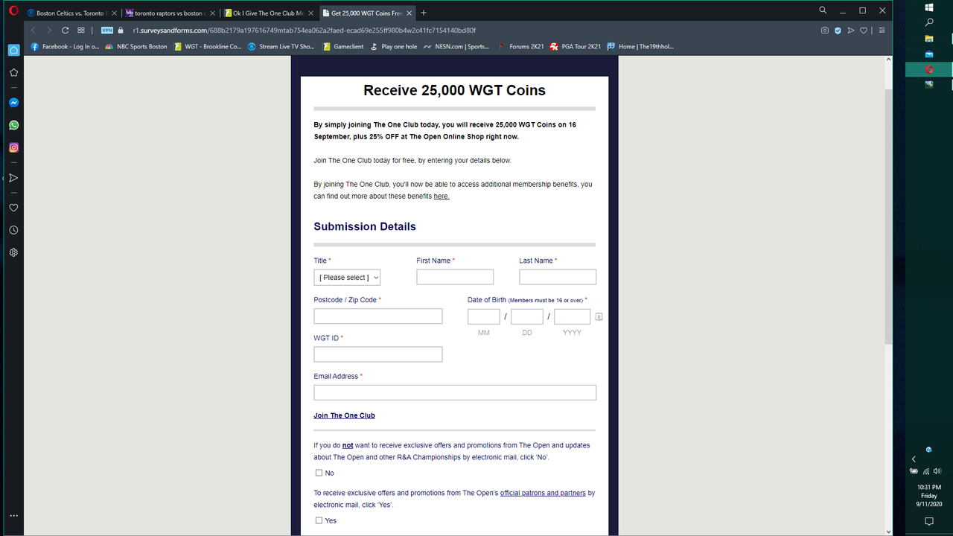
Task: Open Stream Live TV Sho... bookmark
Action: [281, 46]
